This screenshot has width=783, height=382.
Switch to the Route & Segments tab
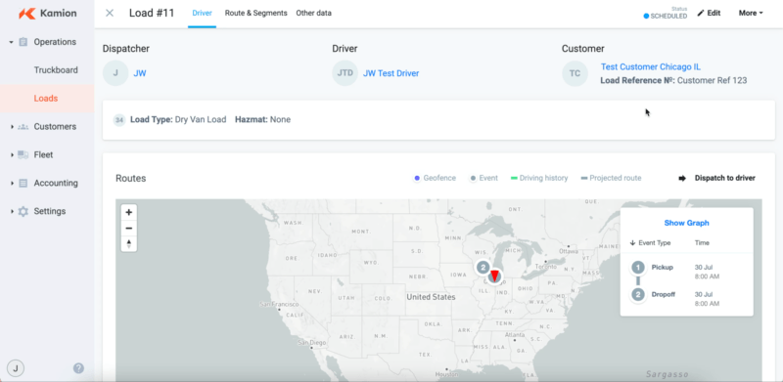coord(255,13)
